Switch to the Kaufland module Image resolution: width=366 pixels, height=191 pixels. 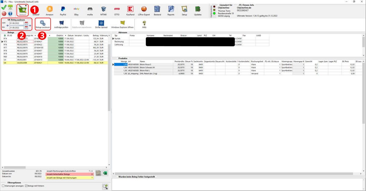click(130, 10)
